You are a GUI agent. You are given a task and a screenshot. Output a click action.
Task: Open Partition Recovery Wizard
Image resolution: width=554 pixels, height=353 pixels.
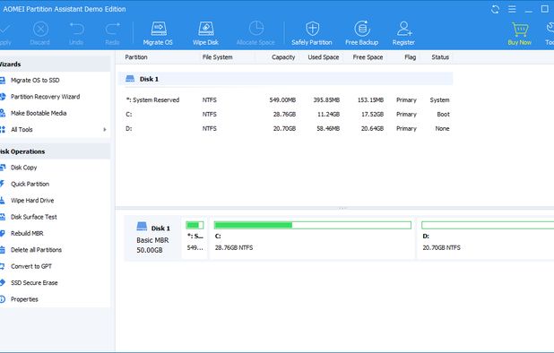pos(45,97)
